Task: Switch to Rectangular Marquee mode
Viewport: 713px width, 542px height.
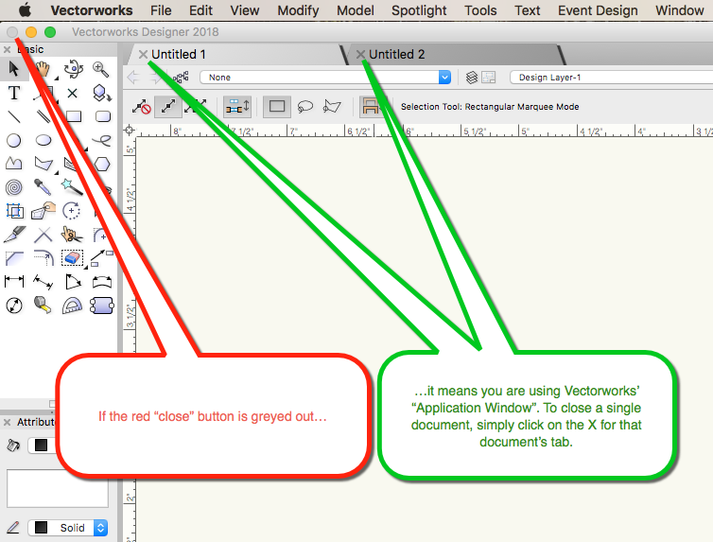Action: pos(277,107)
